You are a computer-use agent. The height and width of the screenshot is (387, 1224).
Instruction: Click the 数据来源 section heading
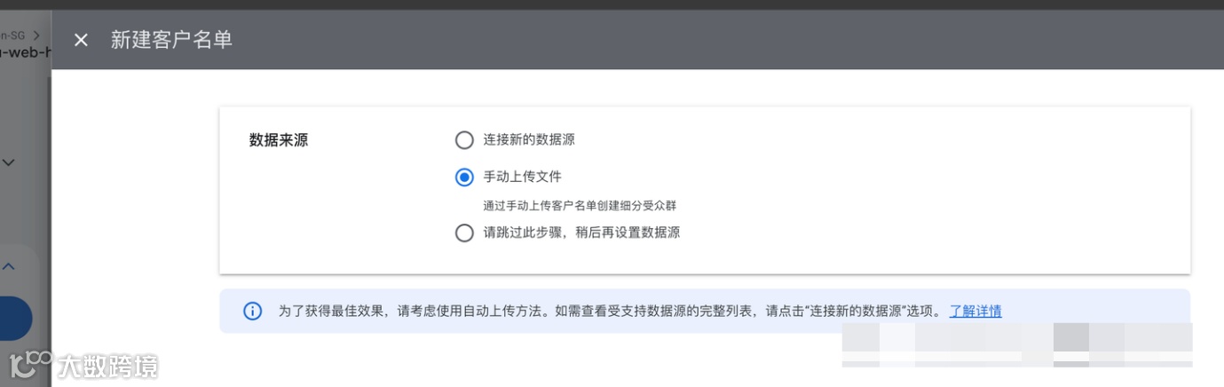279,140
